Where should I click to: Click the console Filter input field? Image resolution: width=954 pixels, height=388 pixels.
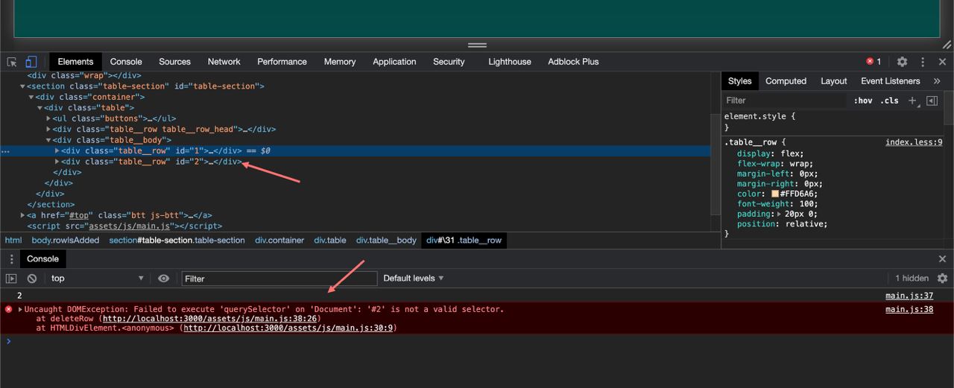pos(279,279)
